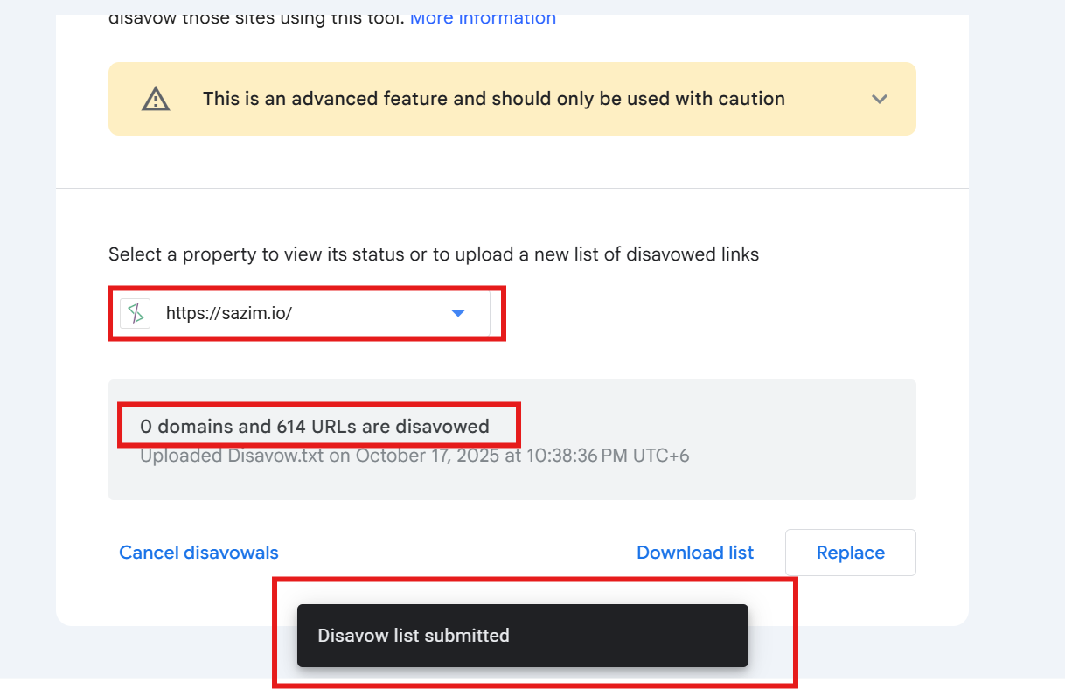1065x689 pixels.
Task: Open the More information link
Action: tap(483, 17)
